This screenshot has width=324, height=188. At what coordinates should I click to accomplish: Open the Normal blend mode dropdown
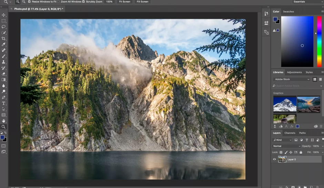point(286,146)
